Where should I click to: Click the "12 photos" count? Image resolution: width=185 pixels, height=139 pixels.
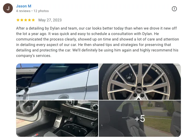(41, 11)
